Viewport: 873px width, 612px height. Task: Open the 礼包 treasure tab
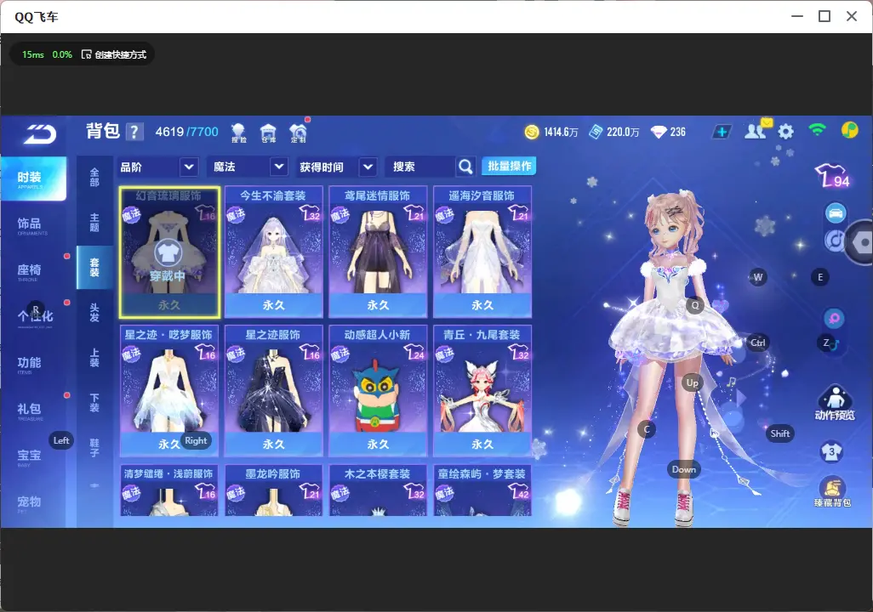[33, 411]
